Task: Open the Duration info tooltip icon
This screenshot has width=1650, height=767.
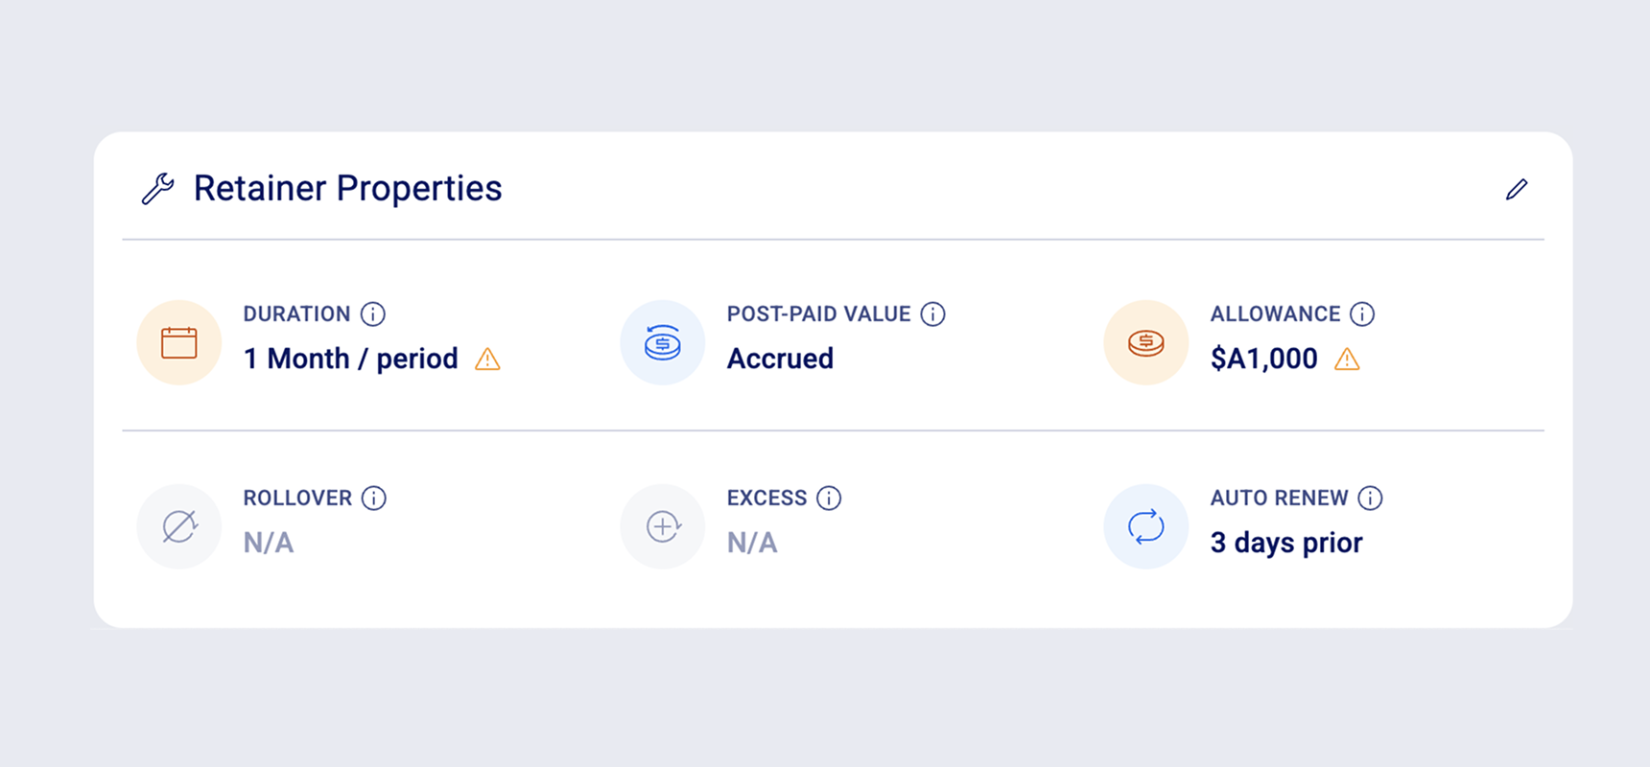Action: (373, 314)
